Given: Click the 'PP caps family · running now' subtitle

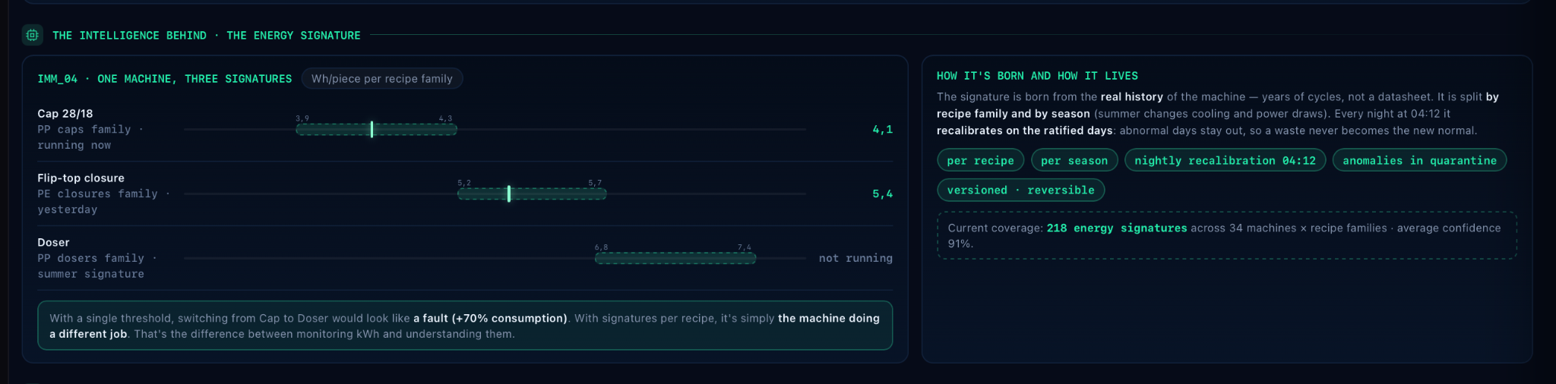Looking at the screenshot, I should click(90, 137).
